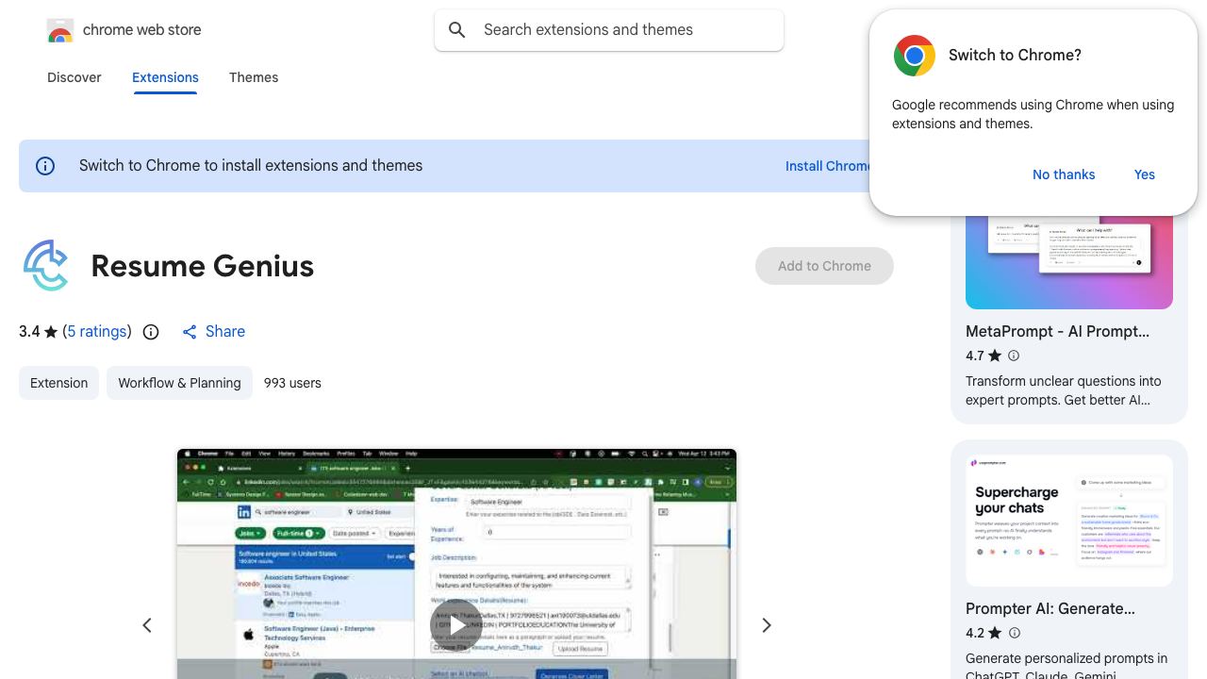This screenshot has height=679, width=1207.
Task: Play the Resume Genius preview video
Action: (x=456, y=624)
